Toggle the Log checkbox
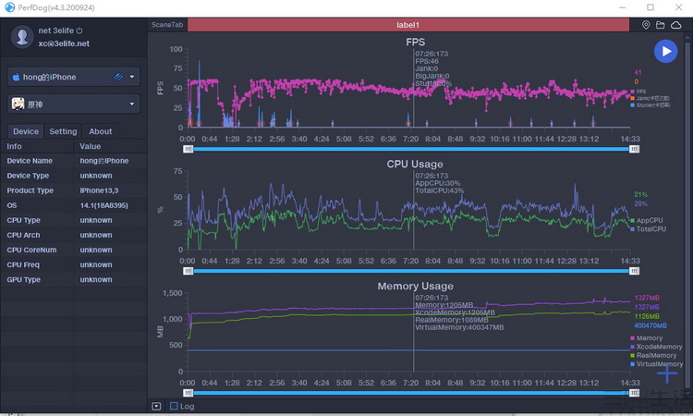The image size is (693, 416). (174, 406)
